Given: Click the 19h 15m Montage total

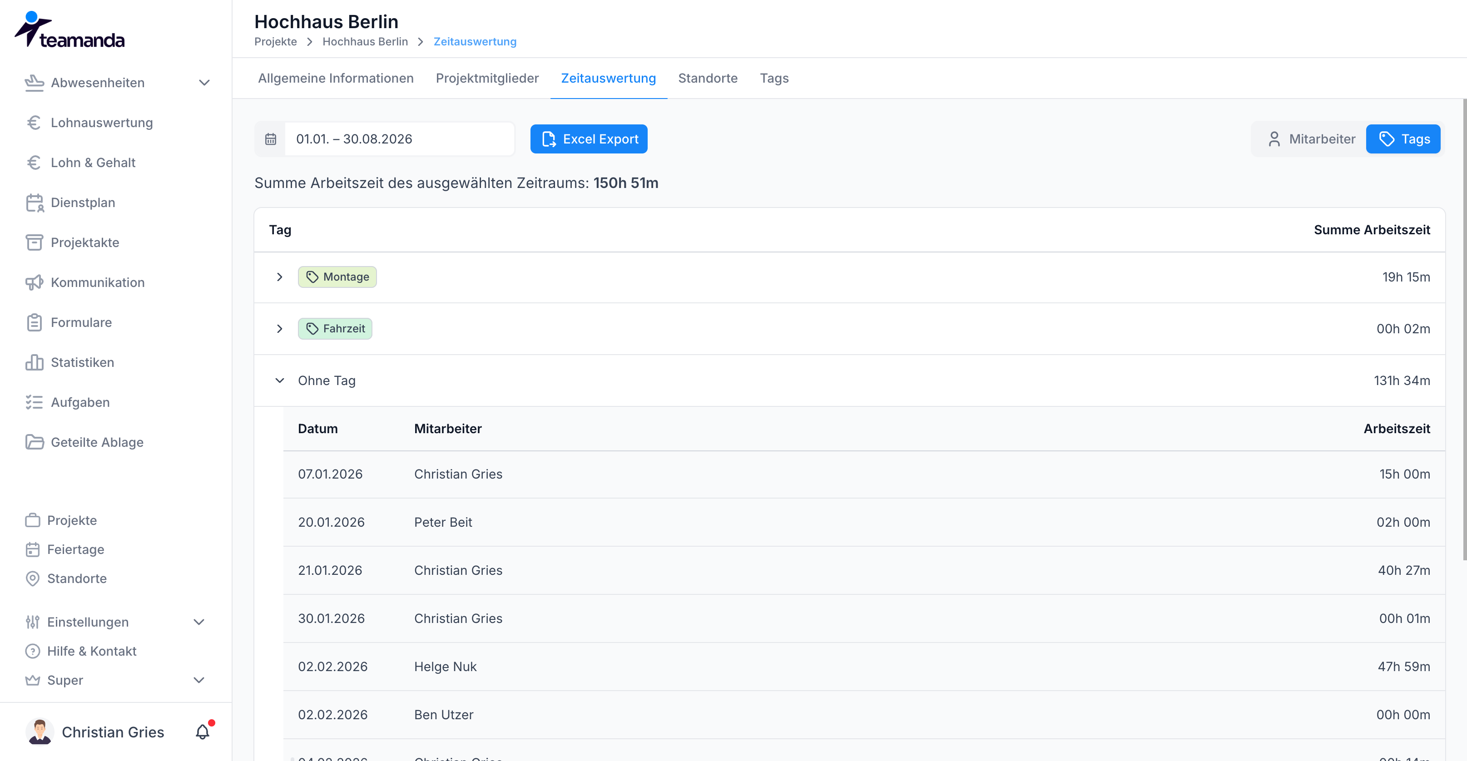Looking at the screenshot, I should coord(1406,277).
